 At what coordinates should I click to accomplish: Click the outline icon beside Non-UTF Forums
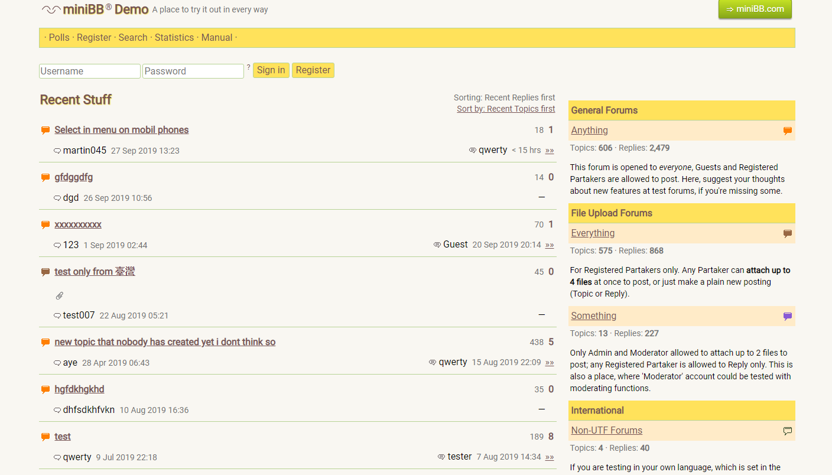[x=787, y=431]
